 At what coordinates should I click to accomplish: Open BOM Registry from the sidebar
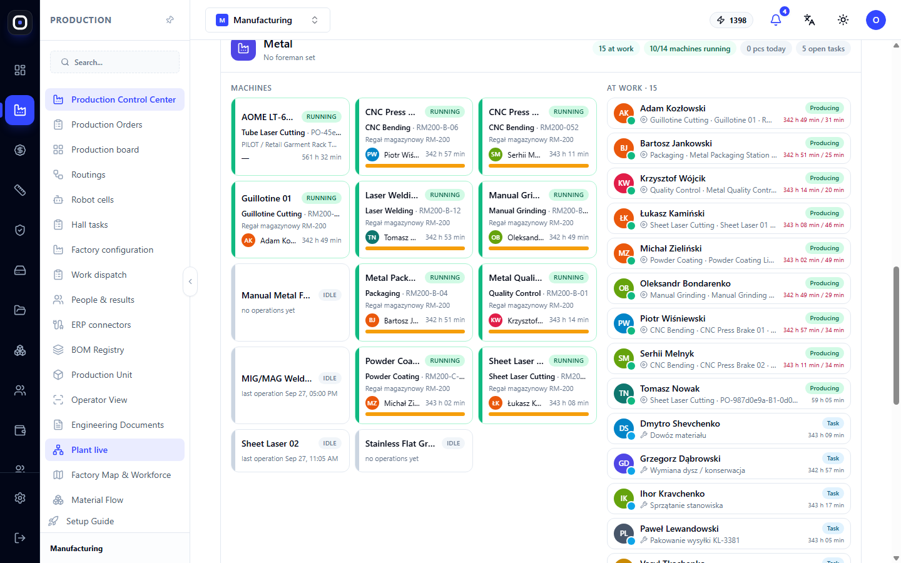[115, 350]
